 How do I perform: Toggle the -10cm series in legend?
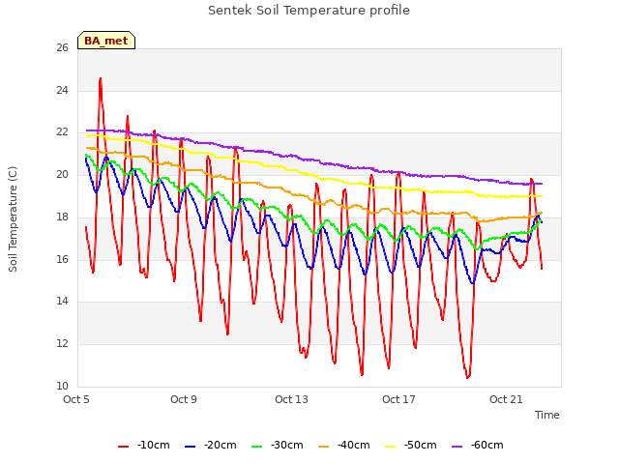144,446
